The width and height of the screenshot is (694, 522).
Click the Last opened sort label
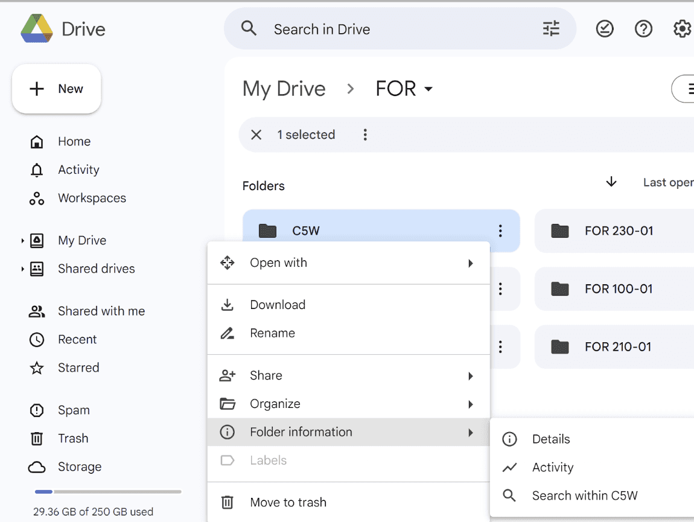click(x=668, y=182)
